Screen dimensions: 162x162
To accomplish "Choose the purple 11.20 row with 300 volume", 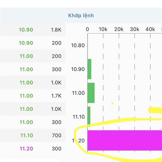I will (33, 148).
